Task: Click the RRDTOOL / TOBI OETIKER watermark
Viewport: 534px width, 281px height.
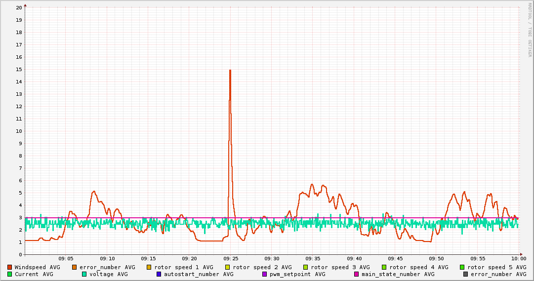Action: [x=530, y=30]
